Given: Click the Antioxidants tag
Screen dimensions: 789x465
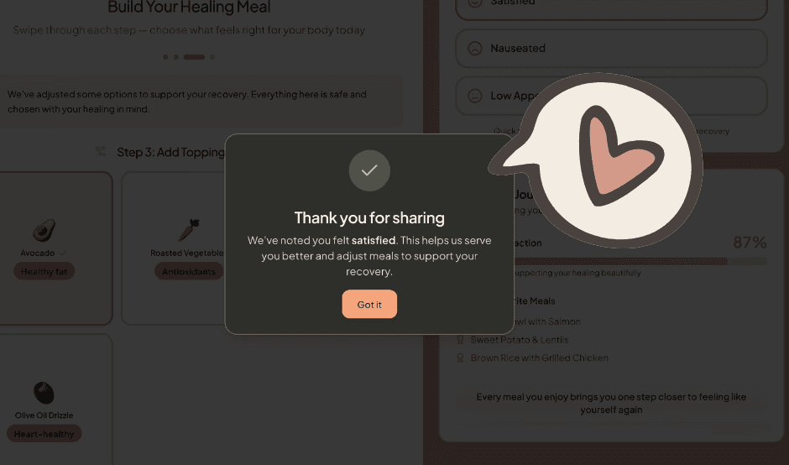Looking at the screenshot, I should (x=189, y=271).
